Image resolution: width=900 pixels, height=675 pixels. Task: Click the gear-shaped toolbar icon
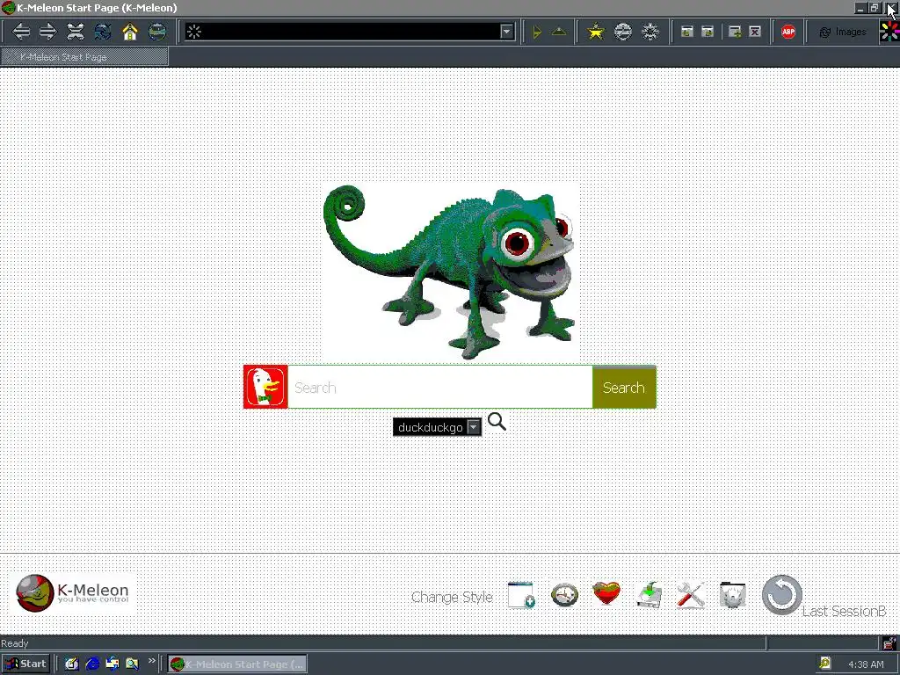click(650, 32)
